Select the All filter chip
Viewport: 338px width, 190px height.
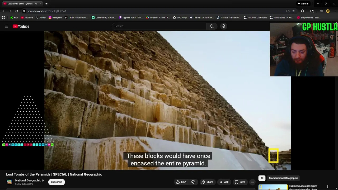click(262, 178)
